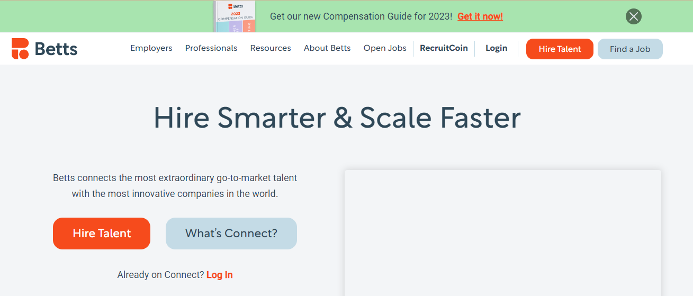Click Hire Talent button in the header
The image size is (693, 296).
(x=560, y=49)
